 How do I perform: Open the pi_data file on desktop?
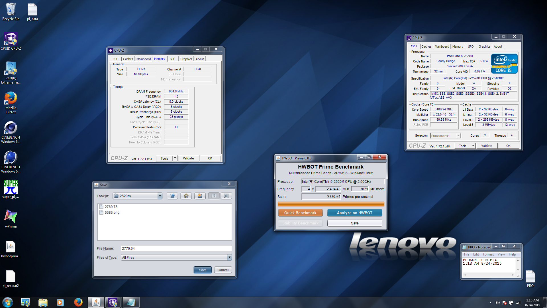pos(32,11)
